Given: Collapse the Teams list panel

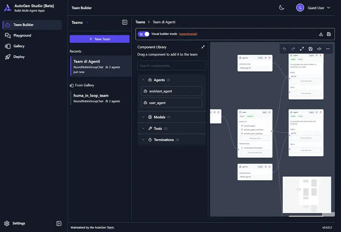Looking at the screenshot, I should (x=125, y=22).
